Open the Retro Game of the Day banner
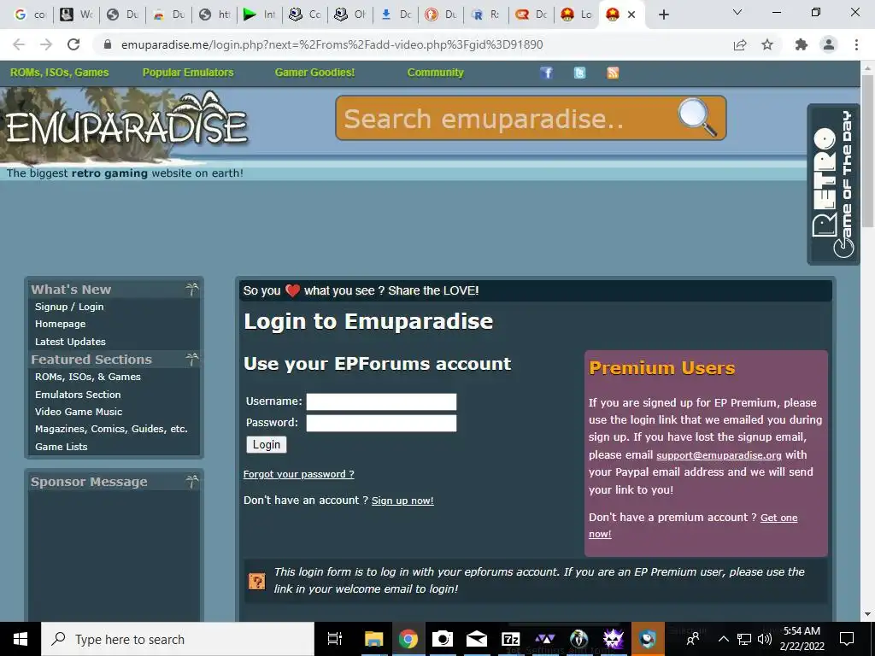The image size is (875, 656). click(x=833, y=184)
